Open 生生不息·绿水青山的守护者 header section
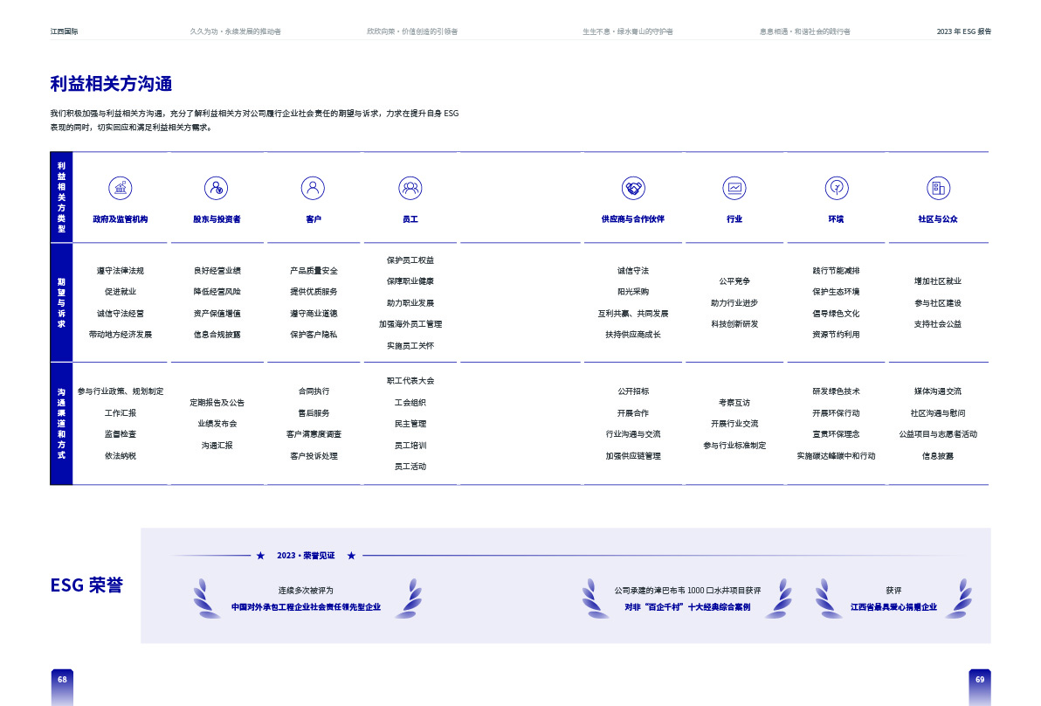Image resolution: width=1041 pixels, height=706 pixels. [628, 31]
